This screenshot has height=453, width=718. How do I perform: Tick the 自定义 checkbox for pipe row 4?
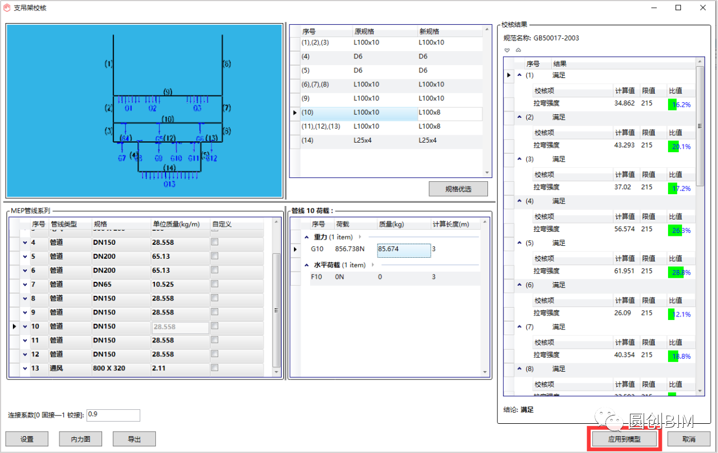coord(214,242)
